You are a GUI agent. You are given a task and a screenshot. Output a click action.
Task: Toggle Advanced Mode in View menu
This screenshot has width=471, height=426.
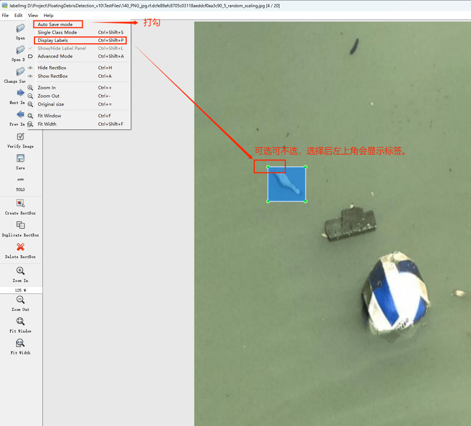(x=79, y=56)
